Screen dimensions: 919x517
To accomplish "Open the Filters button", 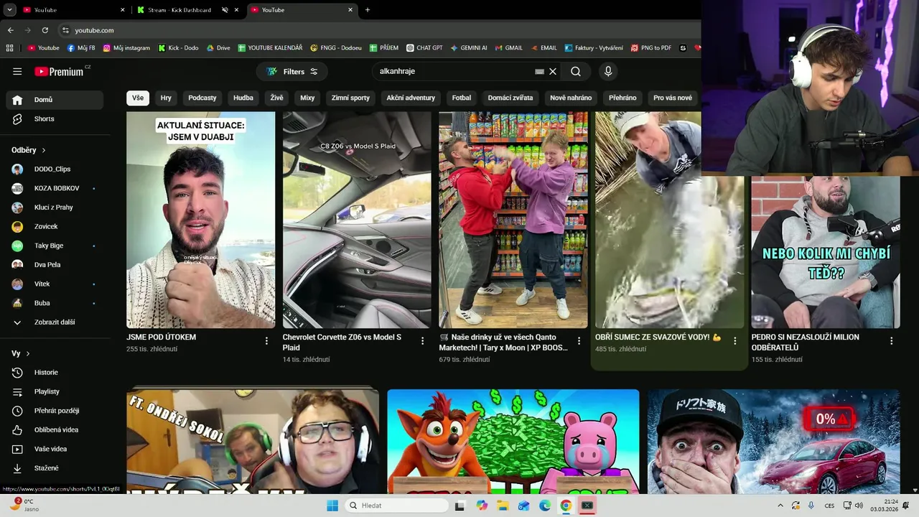I will click(x=292, y=71).
